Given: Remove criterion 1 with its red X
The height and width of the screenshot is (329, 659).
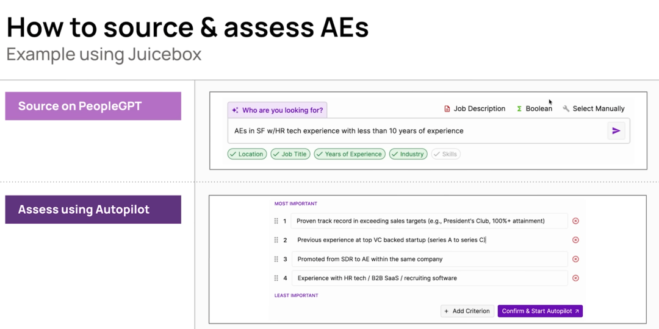Looking at the screenshot, I should point(575,221).
